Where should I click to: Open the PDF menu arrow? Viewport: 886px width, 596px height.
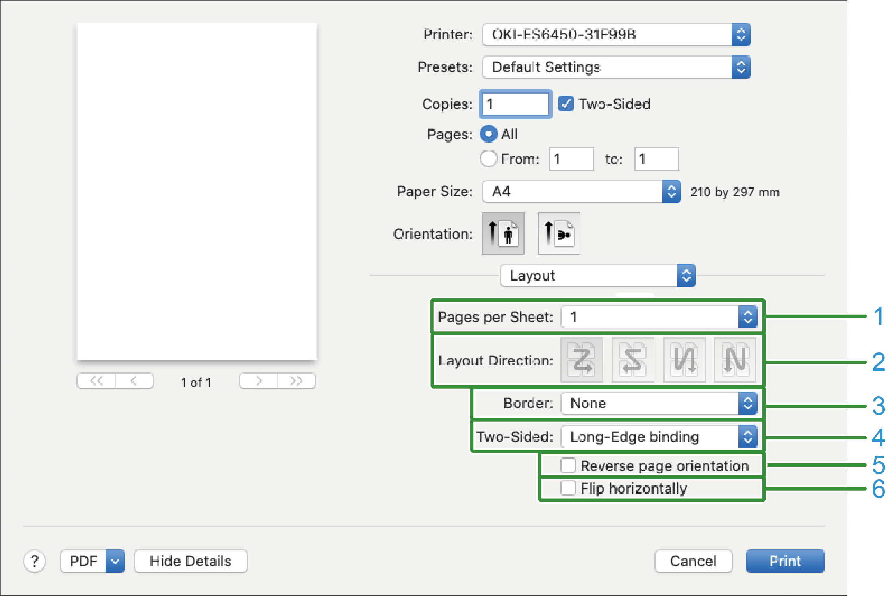pyautogui.click(x=115, y=561)
